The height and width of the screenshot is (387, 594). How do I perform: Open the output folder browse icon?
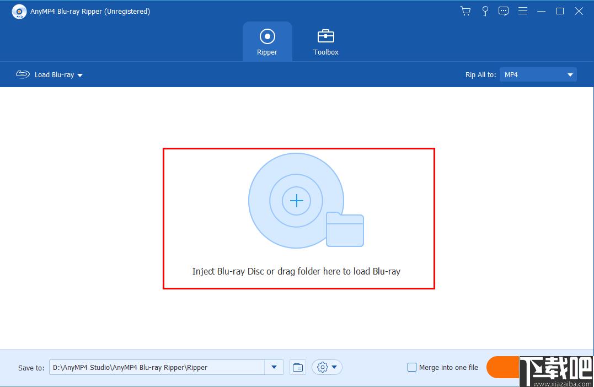coord(298,367)
